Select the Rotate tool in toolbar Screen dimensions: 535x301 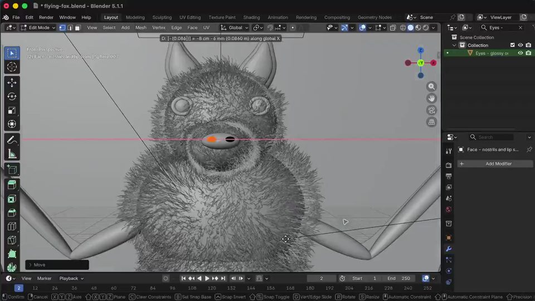[12, 96]
